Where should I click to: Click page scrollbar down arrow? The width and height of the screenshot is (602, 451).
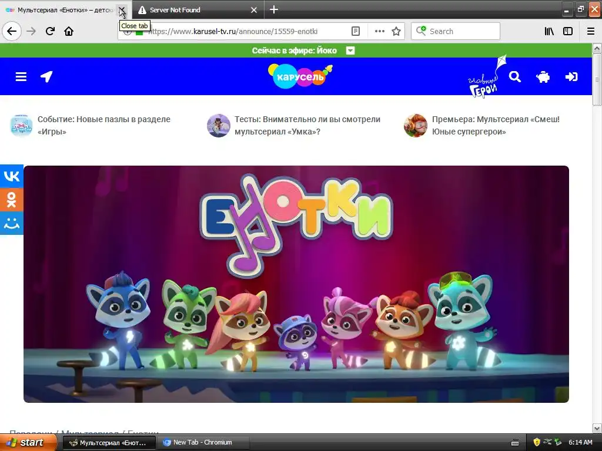click(x=597, y=428)
